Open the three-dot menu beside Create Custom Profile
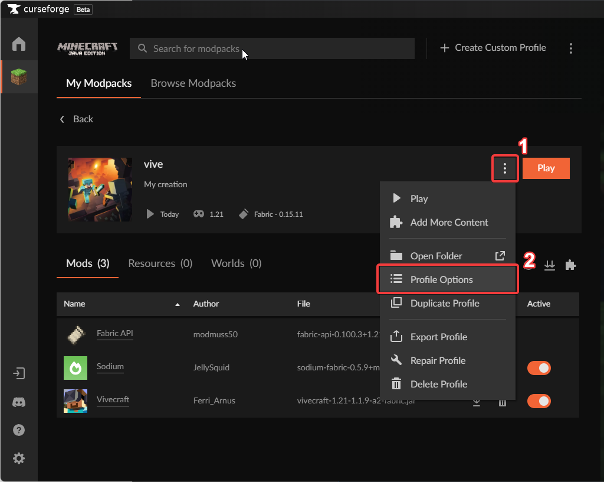Screen dimensions: 604x482 tap(571, 48)
